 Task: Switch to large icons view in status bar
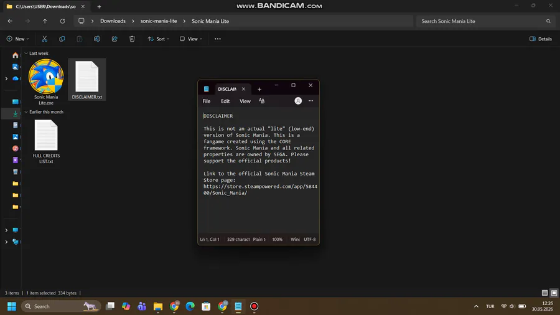[x=554, y=293]
